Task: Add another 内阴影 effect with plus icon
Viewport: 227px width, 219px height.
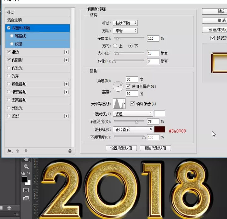Action: 66,60
